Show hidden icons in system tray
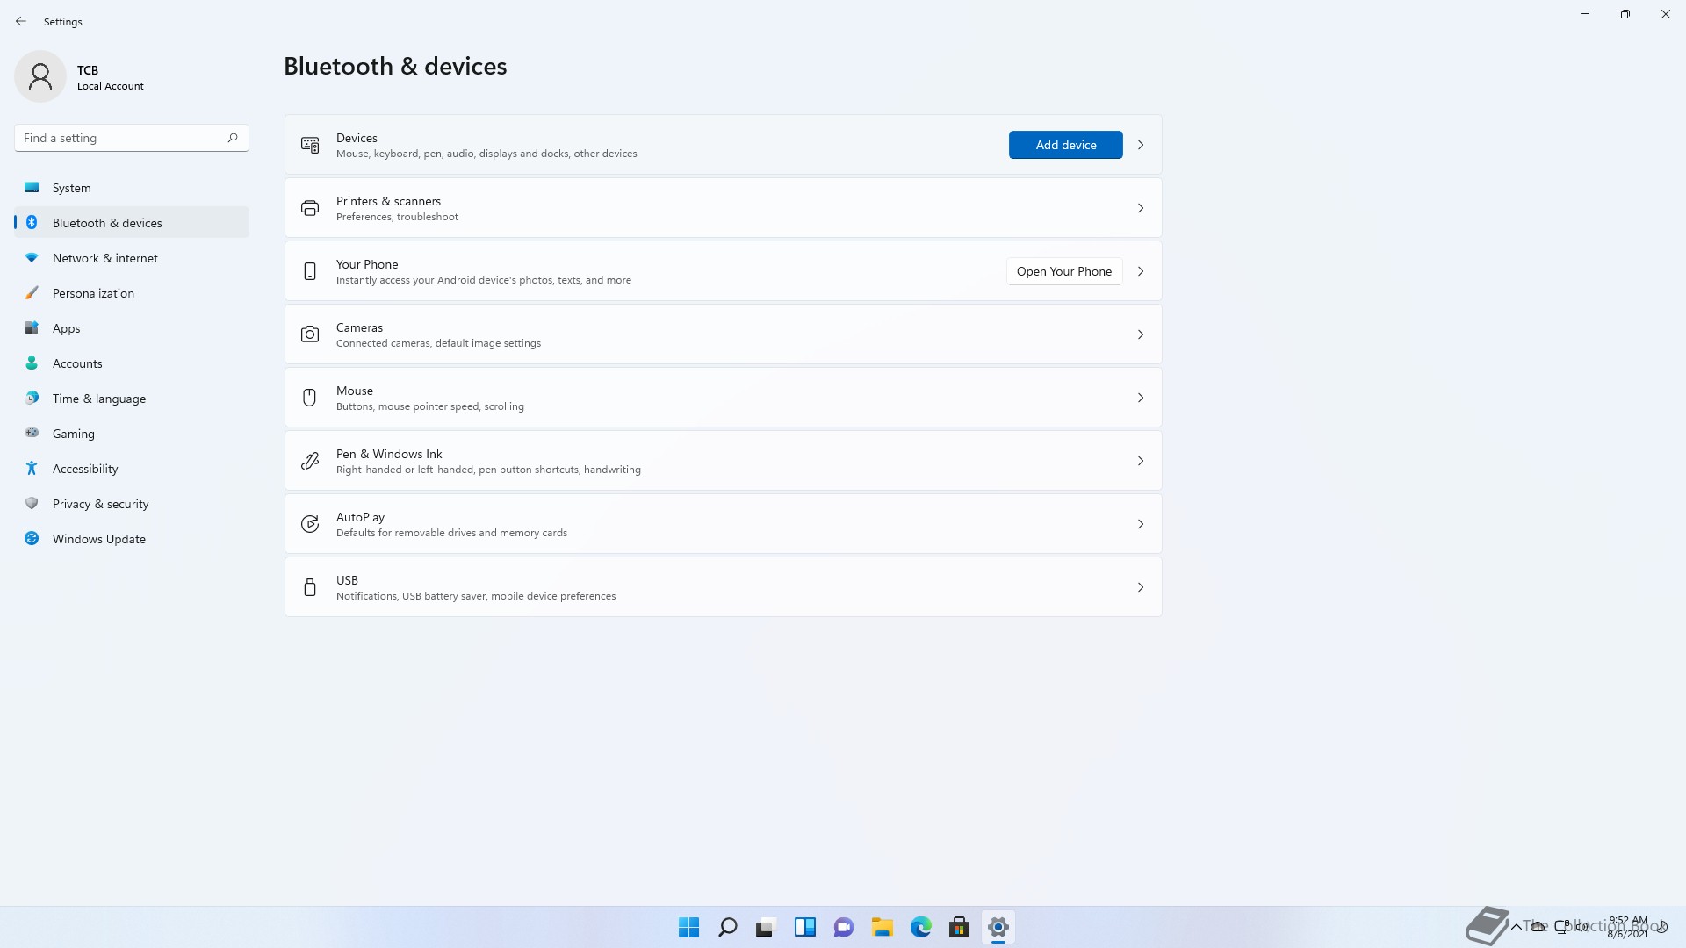Viewport: 1686px width, 948px height. click(x=1517, y=927)
